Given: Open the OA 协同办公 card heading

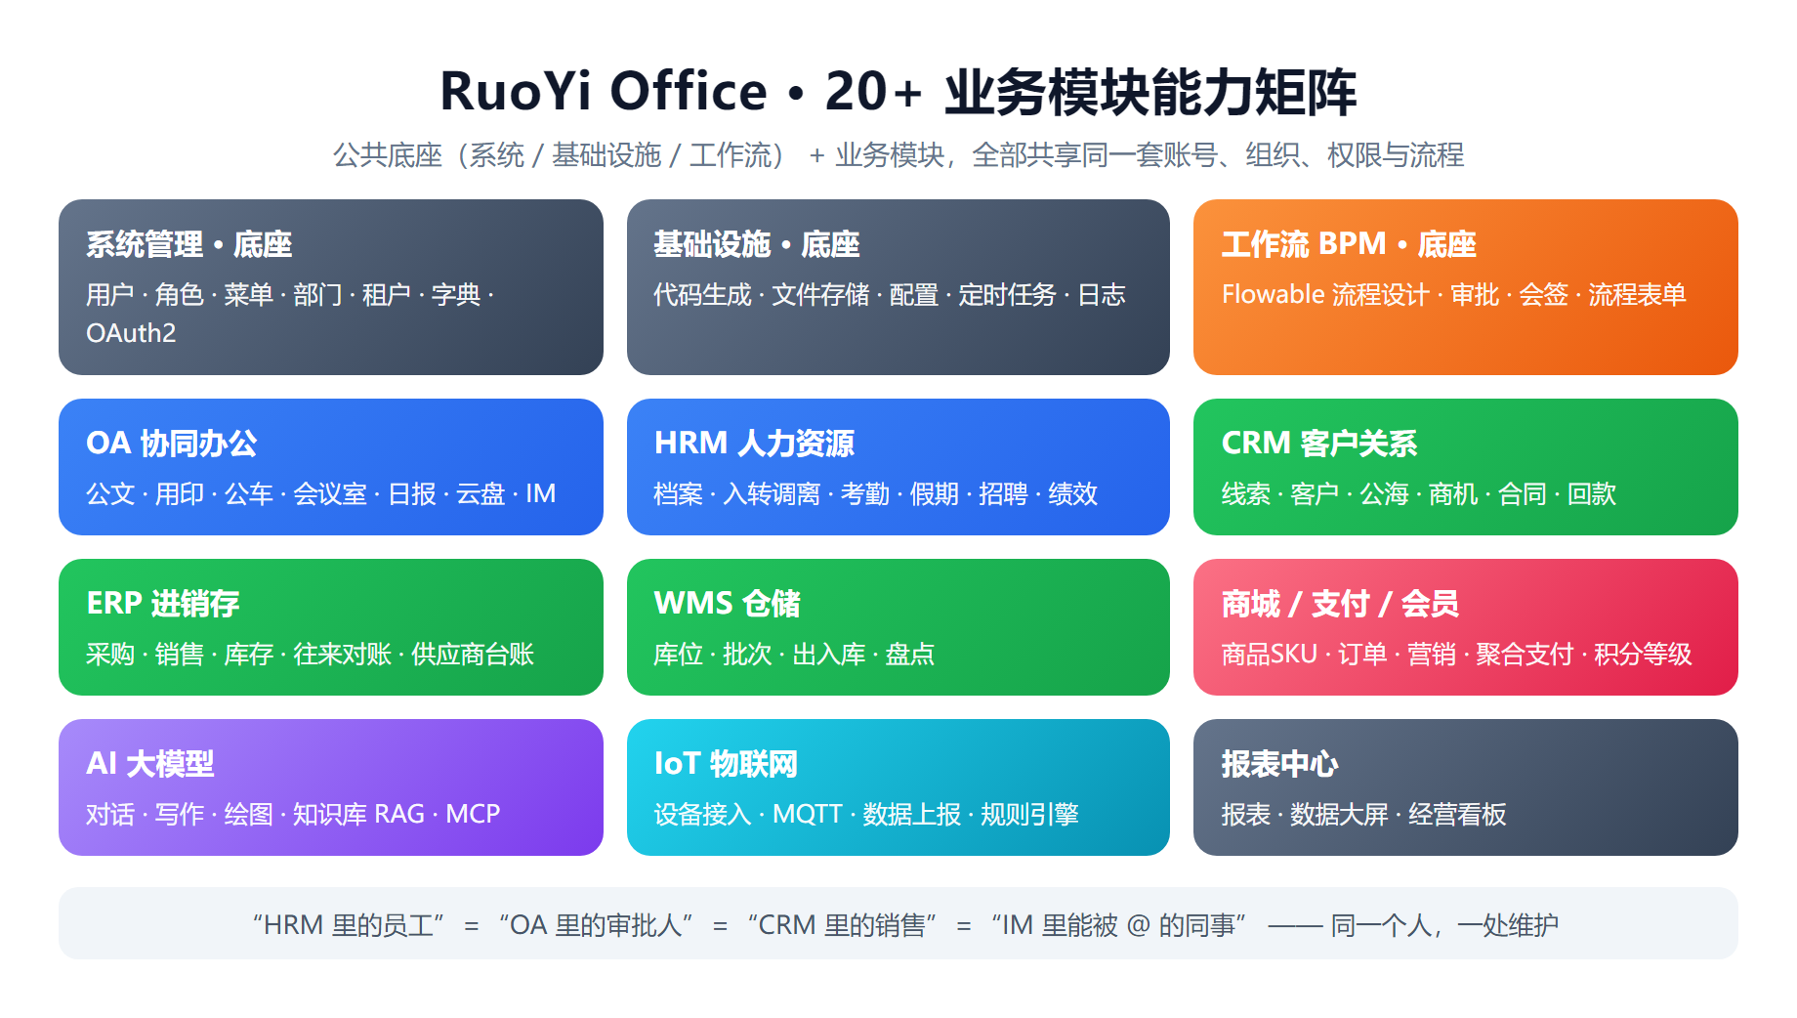Looking at the screenshot, I should point(172,444).
